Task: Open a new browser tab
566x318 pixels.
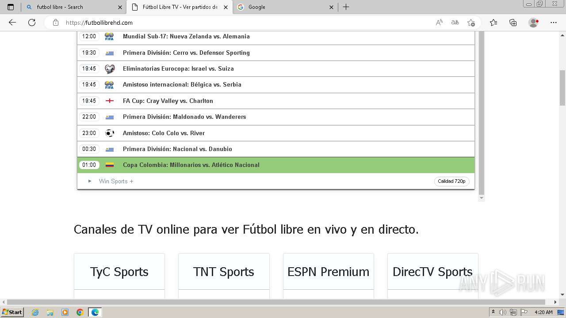Action: point(346,7)
